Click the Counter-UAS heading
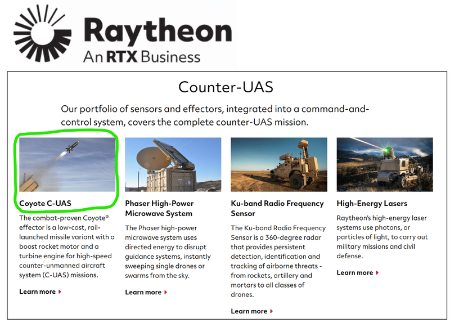 point(226,87)
